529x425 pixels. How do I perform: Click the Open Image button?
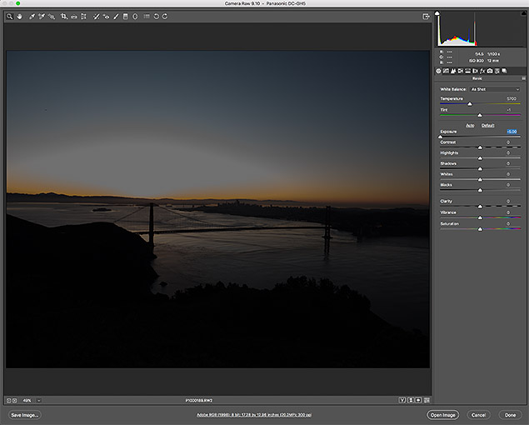point(442,414)
